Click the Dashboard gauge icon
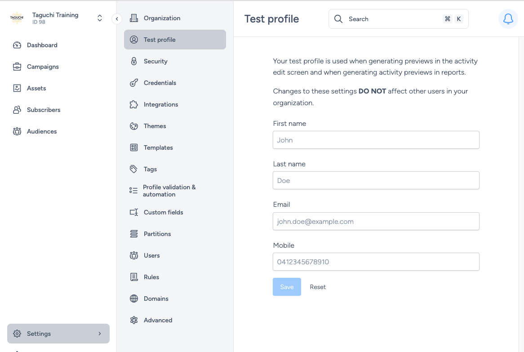Viewport: 524px width, 352px height. click(17, 45)
